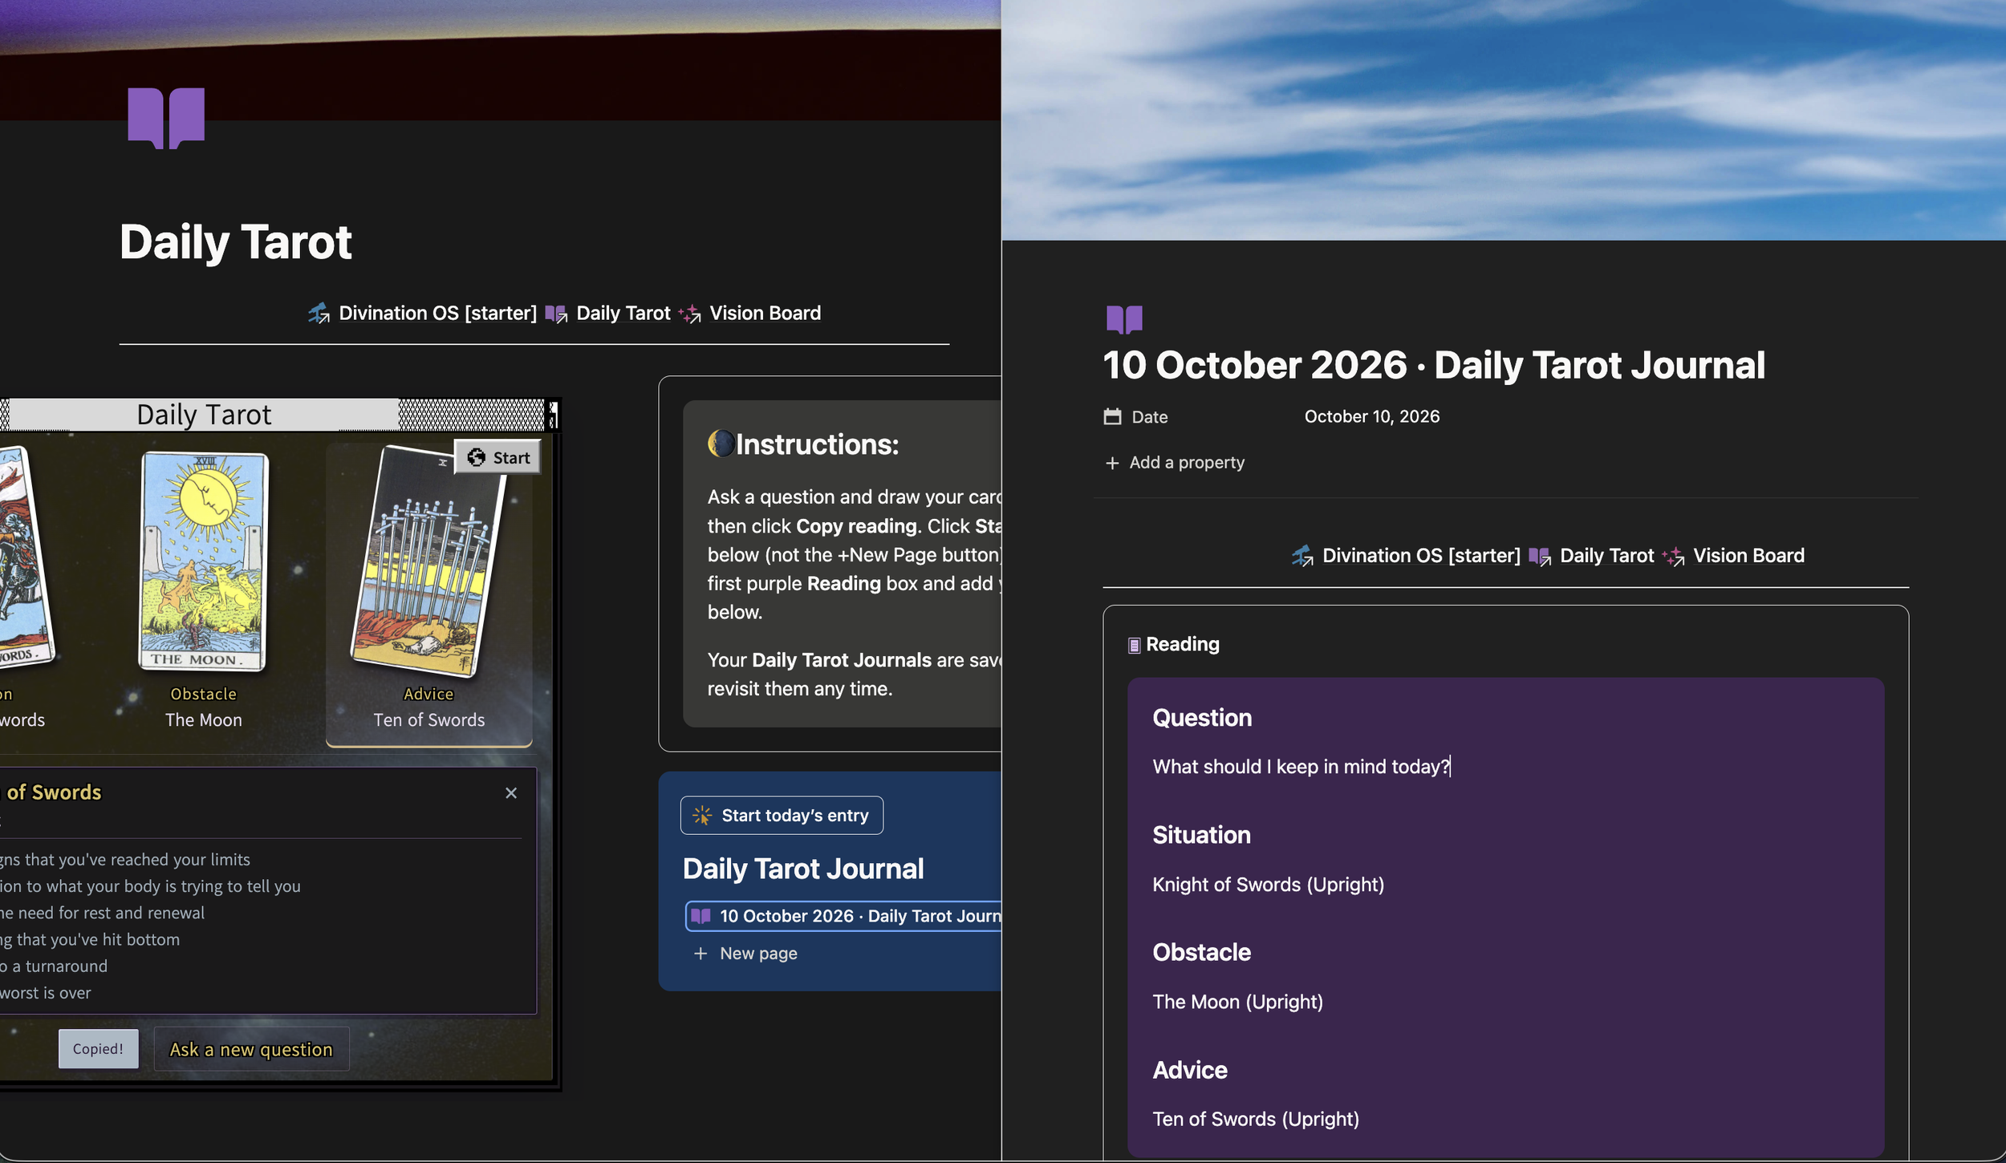
Task: Open Divination OS [starter] link in journal page
Action: (x=1406, y=555)
